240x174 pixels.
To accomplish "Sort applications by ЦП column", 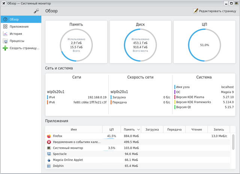I will (111, 129).
